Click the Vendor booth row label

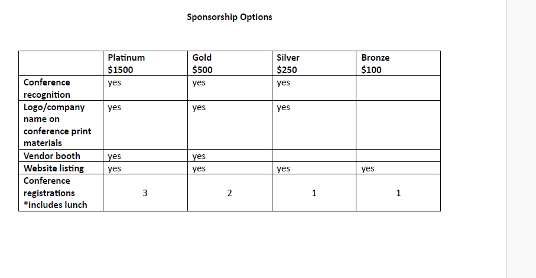(61, 155)
